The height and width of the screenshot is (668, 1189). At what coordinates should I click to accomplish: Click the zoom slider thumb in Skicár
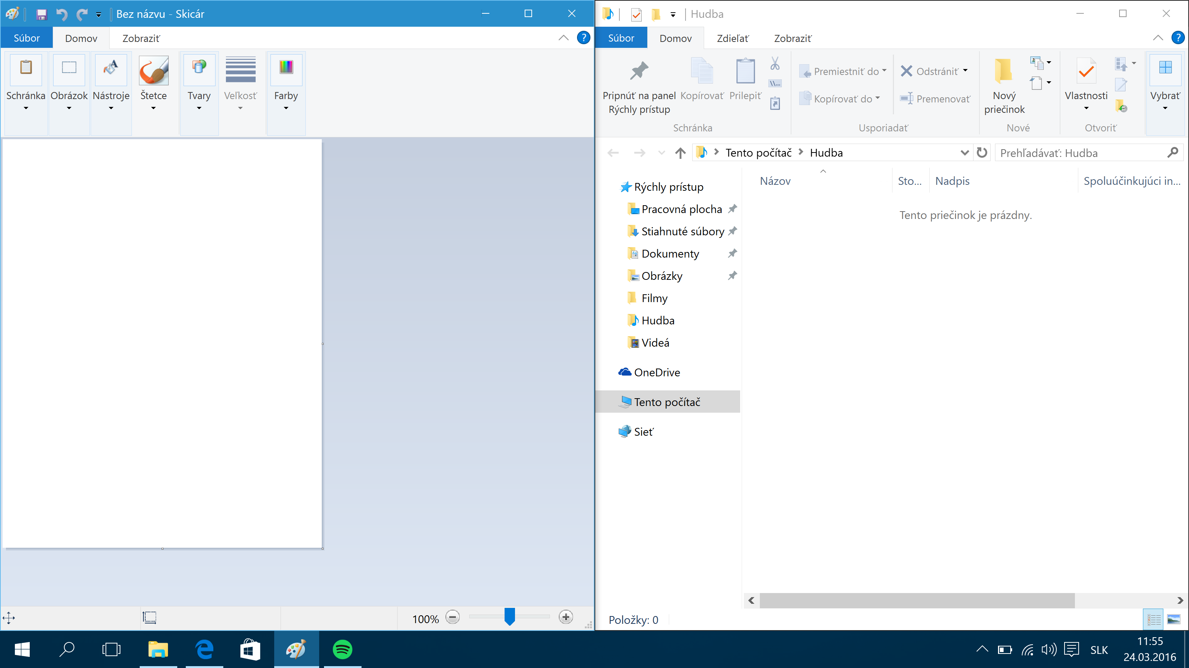(509, 617)
